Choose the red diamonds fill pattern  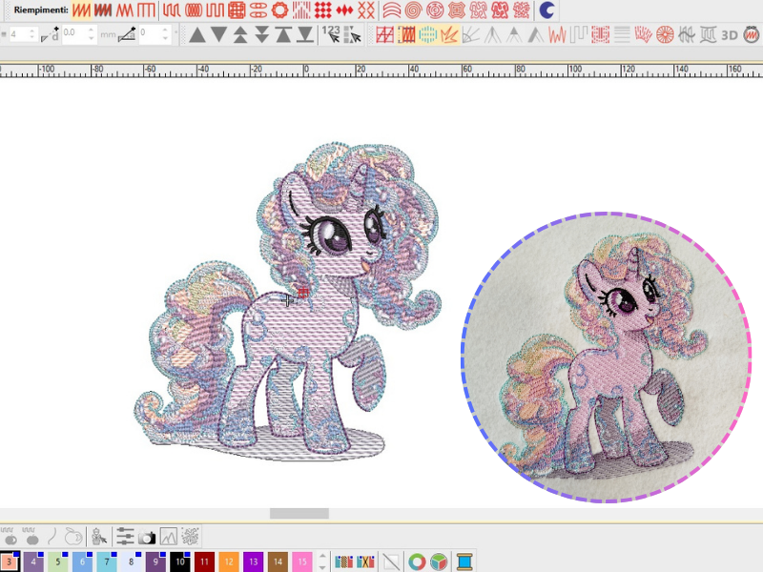click(344, 10)
